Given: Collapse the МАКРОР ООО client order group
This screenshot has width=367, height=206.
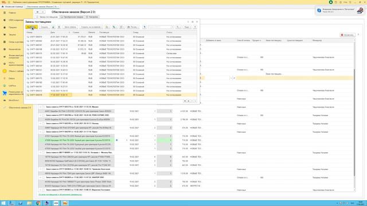Looking at the screenshot, I should [40, 177].
